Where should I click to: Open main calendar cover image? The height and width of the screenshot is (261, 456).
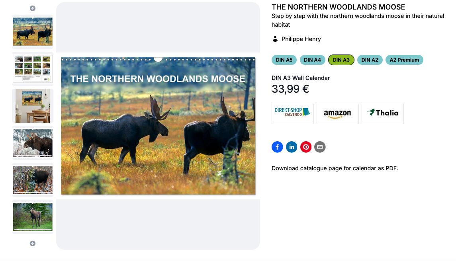(158, 126)
